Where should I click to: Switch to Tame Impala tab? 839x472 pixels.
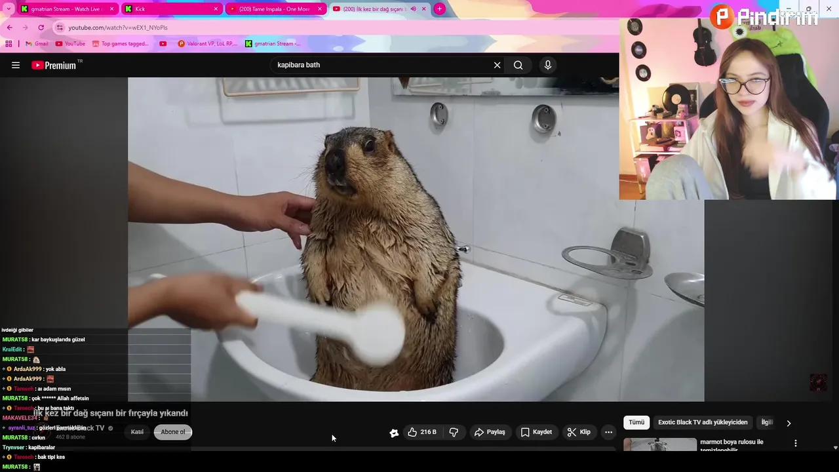275,9
